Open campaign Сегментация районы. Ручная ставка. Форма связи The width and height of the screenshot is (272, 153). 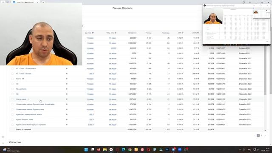tap(35, 104)
